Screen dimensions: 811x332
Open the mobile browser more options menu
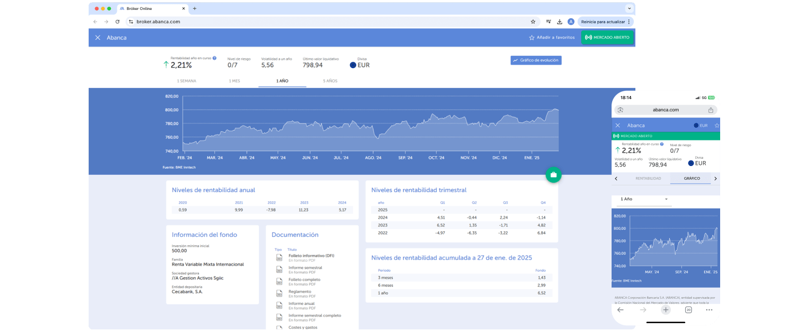pyautogui.click(x=709, y=310)
